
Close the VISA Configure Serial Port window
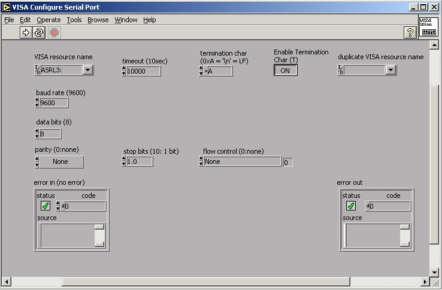coord(434,7)
